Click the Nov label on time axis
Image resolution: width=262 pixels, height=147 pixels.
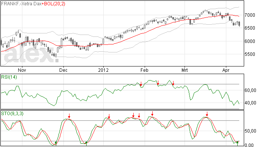tap(22, 70)
